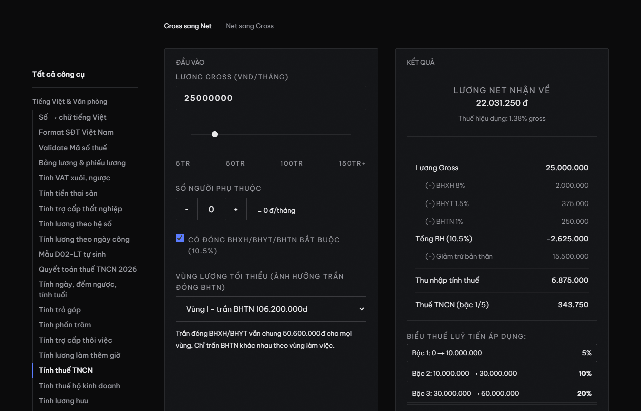
Task: Go to Tính trợ cấp thất nghiệp
Action: tap(80, 209)
